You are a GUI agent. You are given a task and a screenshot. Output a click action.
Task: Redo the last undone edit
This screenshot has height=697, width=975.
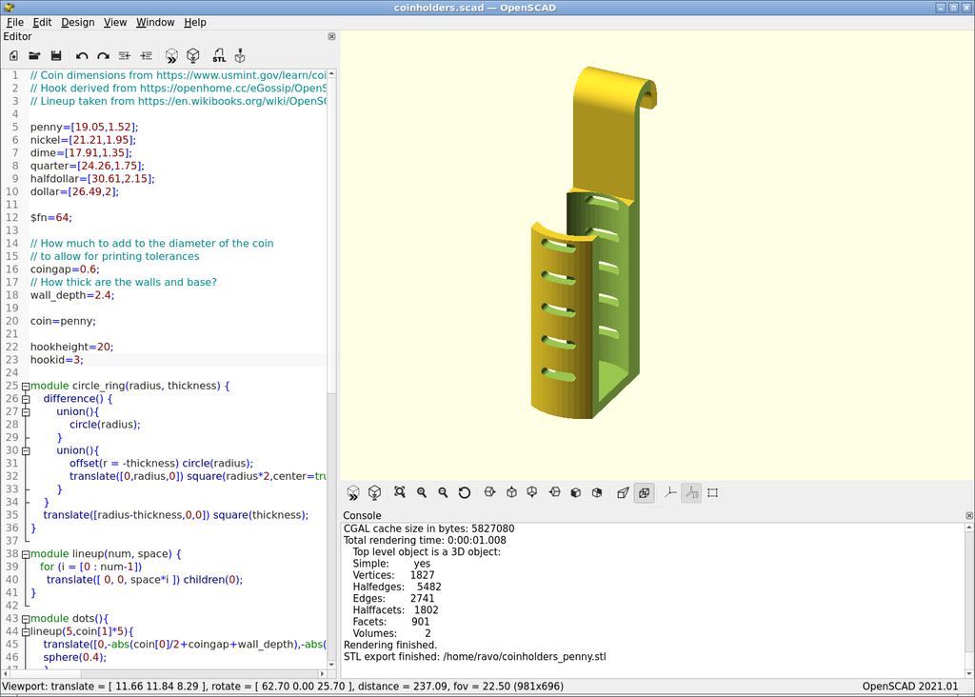click(103, 56)
